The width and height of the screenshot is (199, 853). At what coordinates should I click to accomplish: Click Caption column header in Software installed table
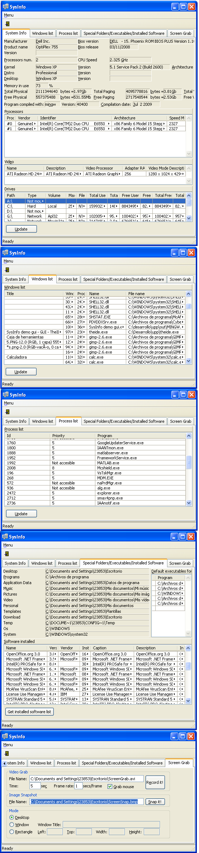112,648
